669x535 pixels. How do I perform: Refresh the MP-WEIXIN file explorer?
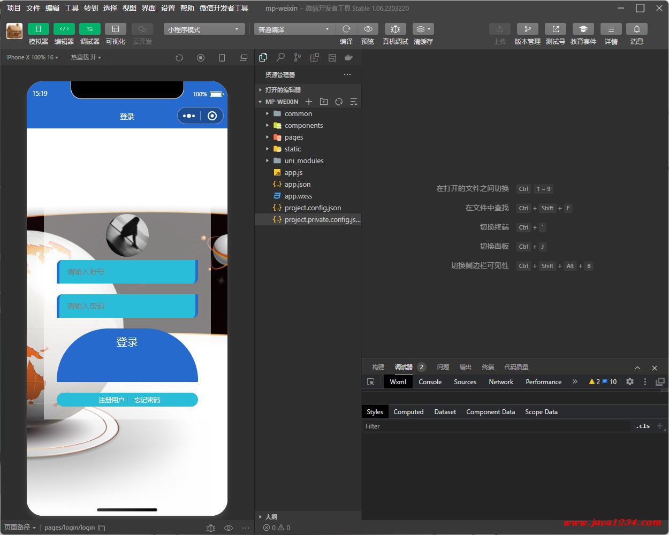339,102
